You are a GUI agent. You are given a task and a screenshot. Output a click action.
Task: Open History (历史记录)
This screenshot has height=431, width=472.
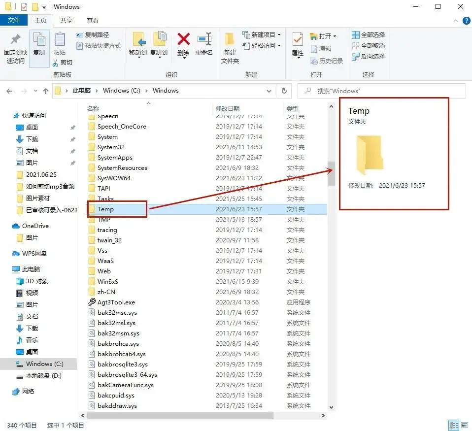coord(326,60)
